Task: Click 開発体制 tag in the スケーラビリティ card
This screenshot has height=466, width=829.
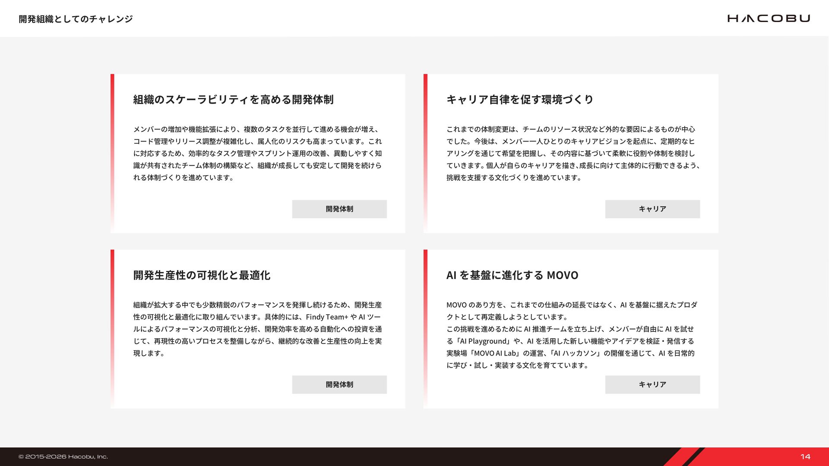Action: pyautogui.click(x=339, y=209)
